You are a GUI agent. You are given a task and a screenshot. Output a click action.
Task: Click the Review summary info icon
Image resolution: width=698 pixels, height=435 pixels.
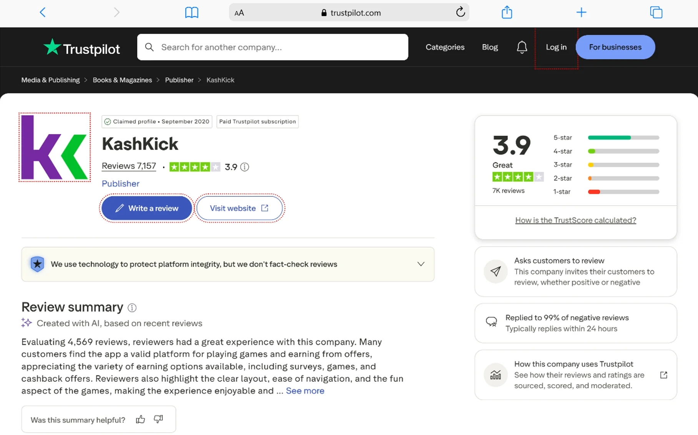point(132,308)
